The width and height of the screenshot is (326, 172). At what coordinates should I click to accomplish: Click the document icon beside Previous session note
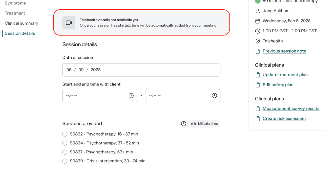coord(258,51)
